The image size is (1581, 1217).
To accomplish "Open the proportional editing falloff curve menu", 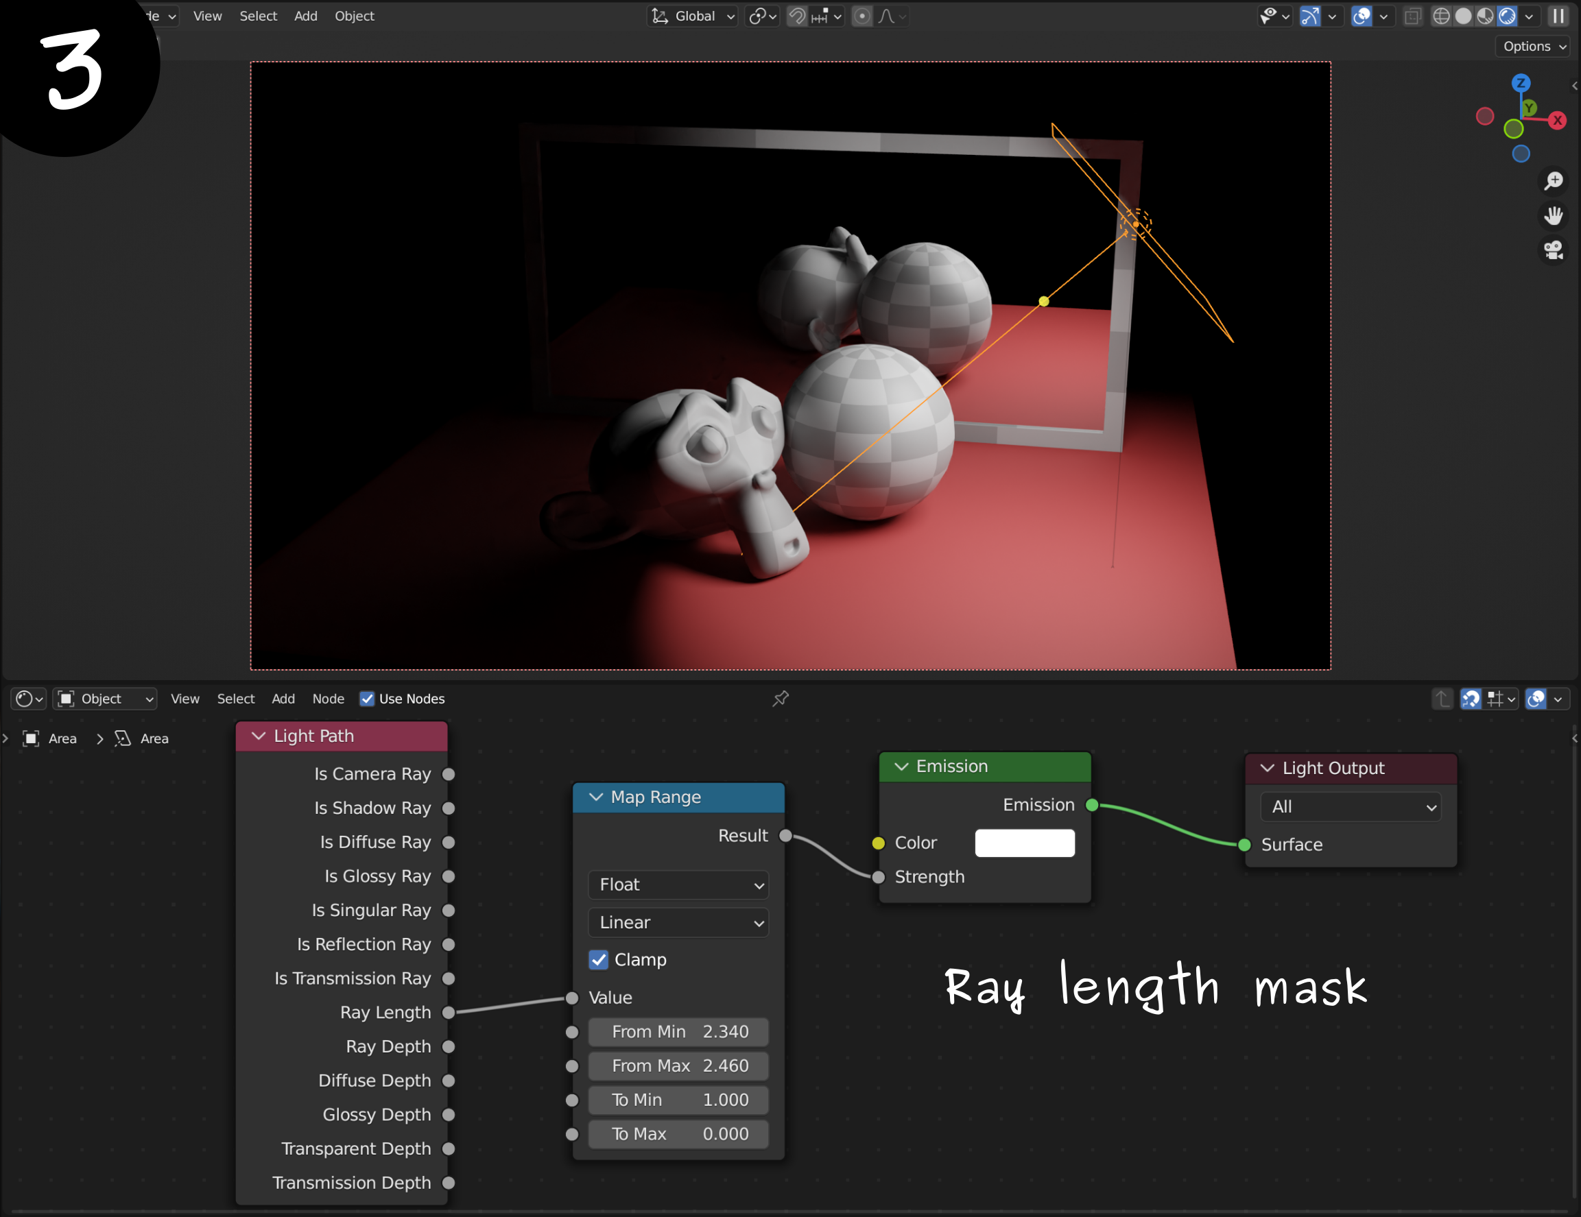I will click(x=891, y=16).
